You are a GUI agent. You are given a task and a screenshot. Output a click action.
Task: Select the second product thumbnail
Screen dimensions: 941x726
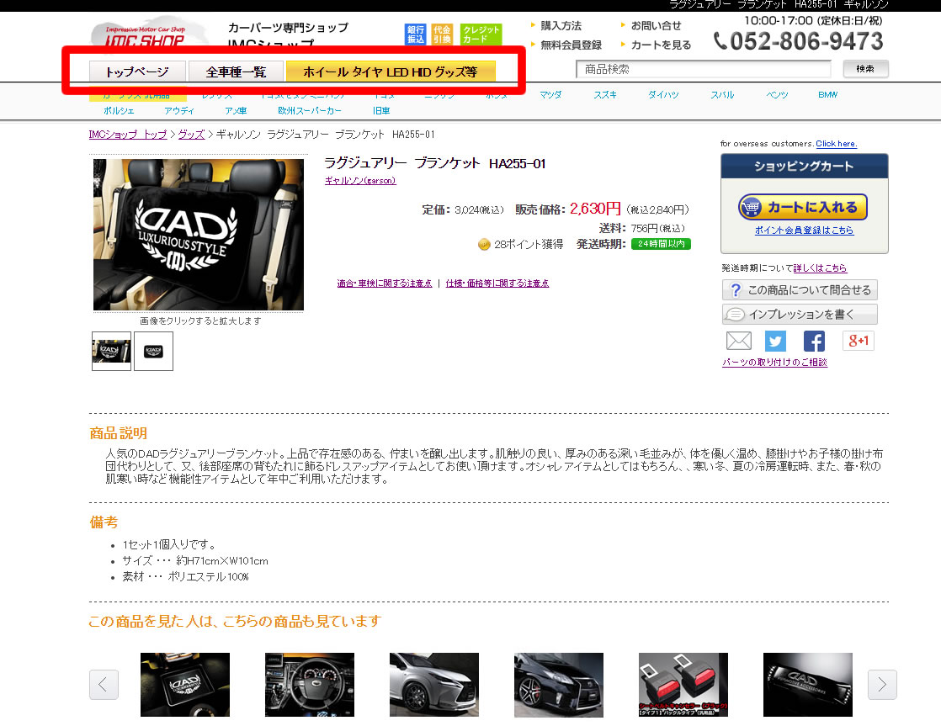tap(154, 351)
